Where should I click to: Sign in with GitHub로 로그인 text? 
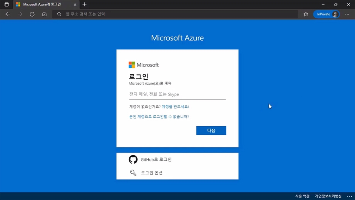[156, 159]
